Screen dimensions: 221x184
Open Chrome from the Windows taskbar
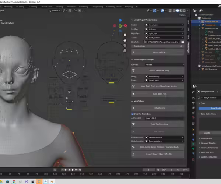[14, 181]
